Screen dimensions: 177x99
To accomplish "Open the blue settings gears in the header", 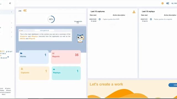I will (168, 3).
